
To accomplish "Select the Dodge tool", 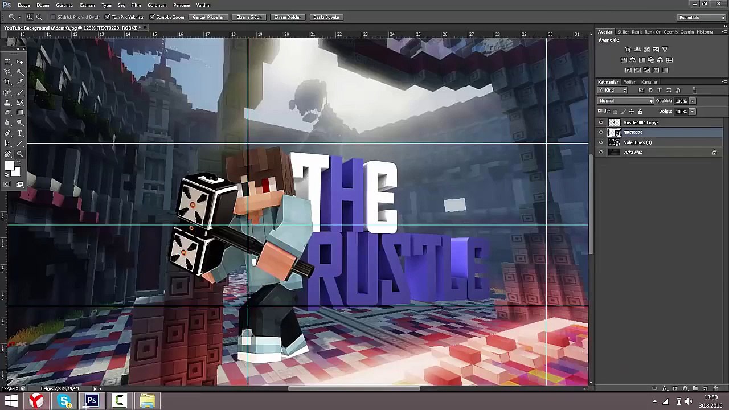I will [20, 123].
